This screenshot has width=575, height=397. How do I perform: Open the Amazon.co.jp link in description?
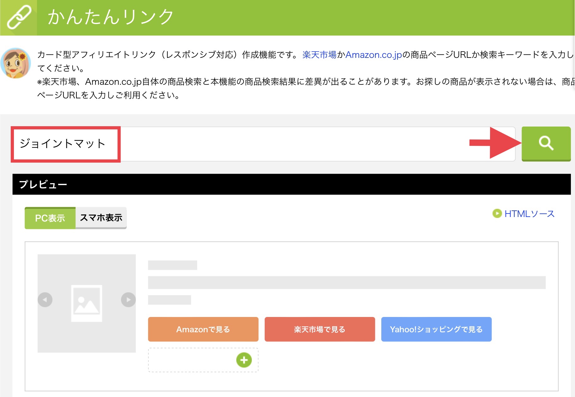373,55
